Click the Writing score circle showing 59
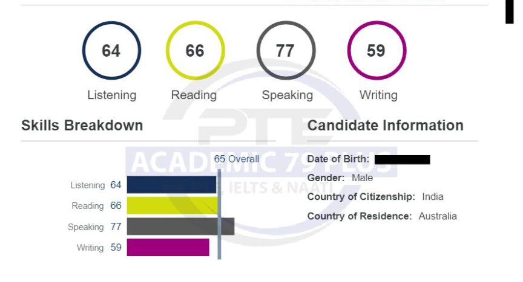The height and width of the screenshot is (282, 523). [x=377, y=51]
